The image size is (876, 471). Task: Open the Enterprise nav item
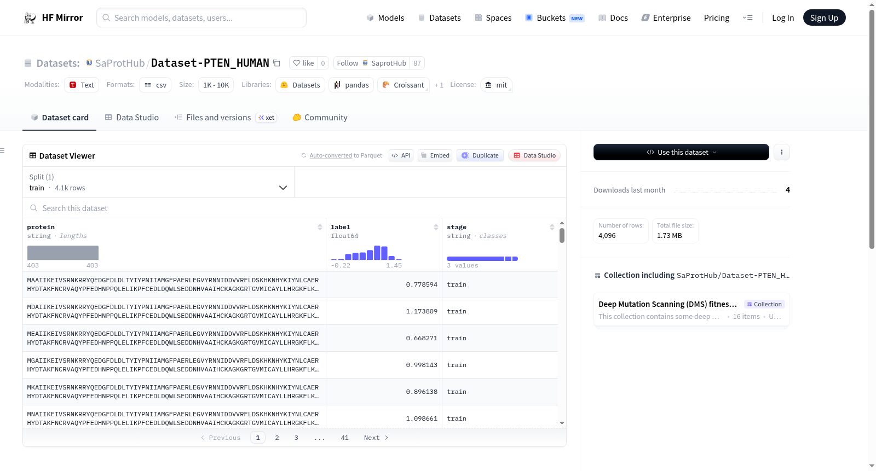(x=666, y=18)
